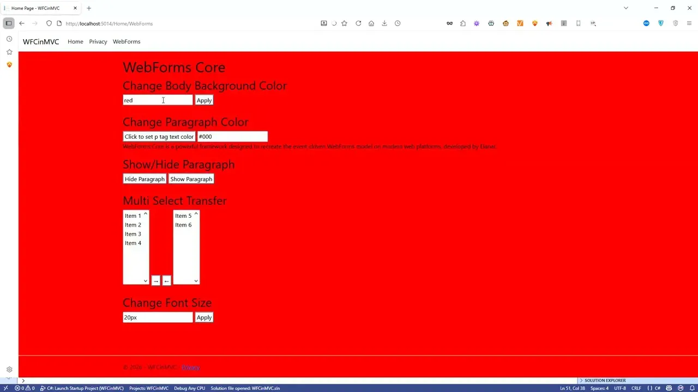Move selected items left with arrow button
This screenshot has width=698, height=392.
[167, 280]
